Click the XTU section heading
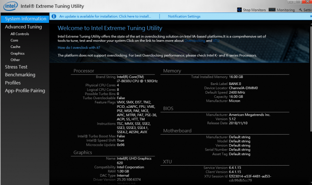312x185 pixels. [167, 162]
